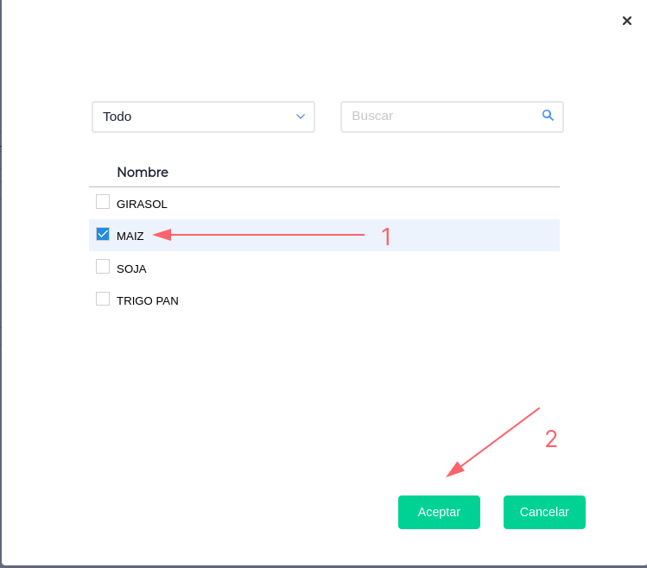Click the magnifying glass search icon

click(x=548, y=116)
